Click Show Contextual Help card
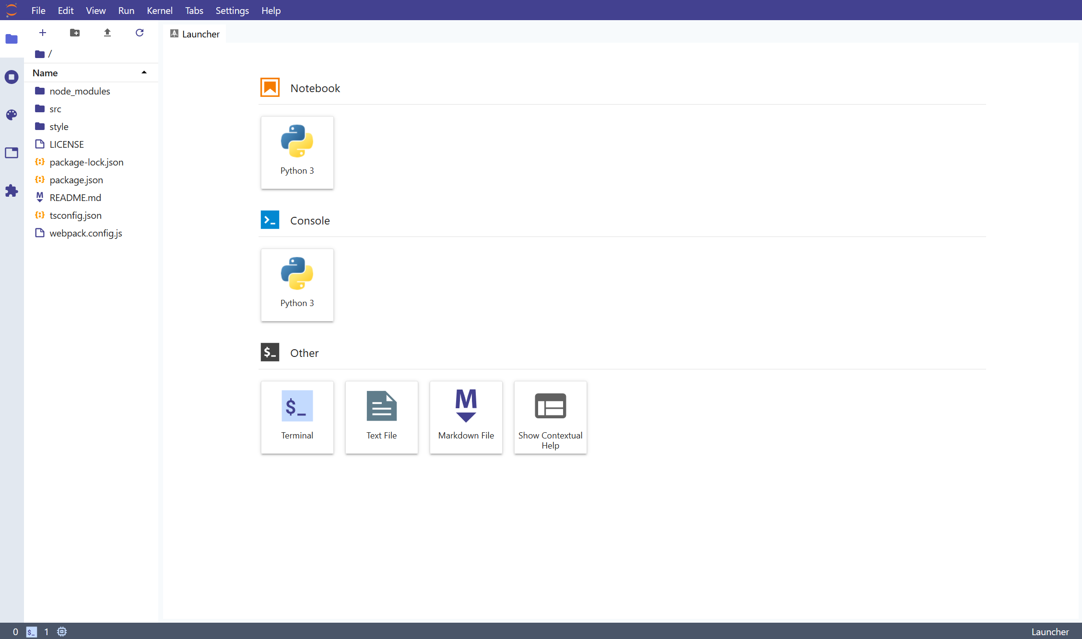This screenshot has height=639, width=1082. tap(550, 417)
